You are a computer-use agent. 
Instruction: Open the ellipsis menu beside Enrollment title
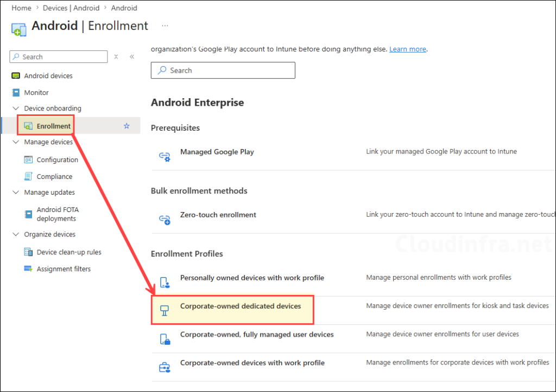pos(165,26)
